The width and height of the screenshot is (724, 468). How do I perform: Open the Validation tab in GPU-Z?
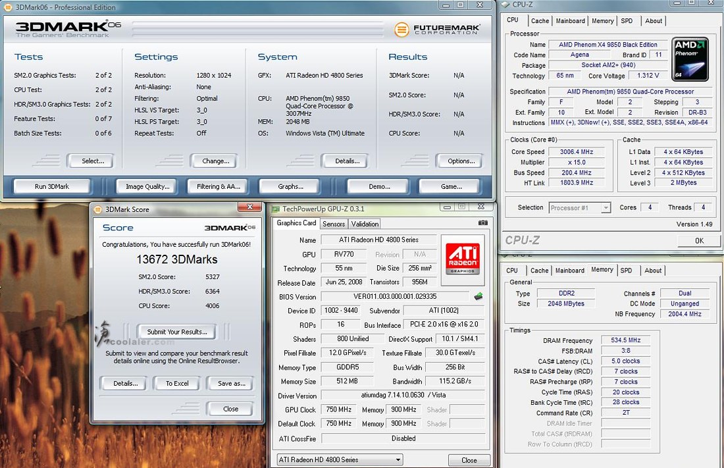(365, 224)
